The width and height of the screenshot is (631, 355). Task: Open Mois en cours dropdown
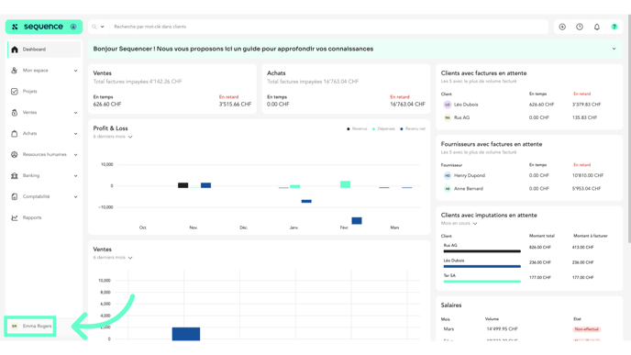(459, 224)
